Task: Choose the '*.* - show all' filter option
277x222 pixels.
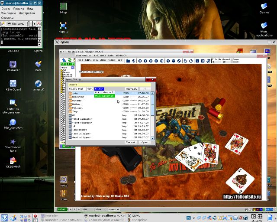Action: tap(104, 92)
